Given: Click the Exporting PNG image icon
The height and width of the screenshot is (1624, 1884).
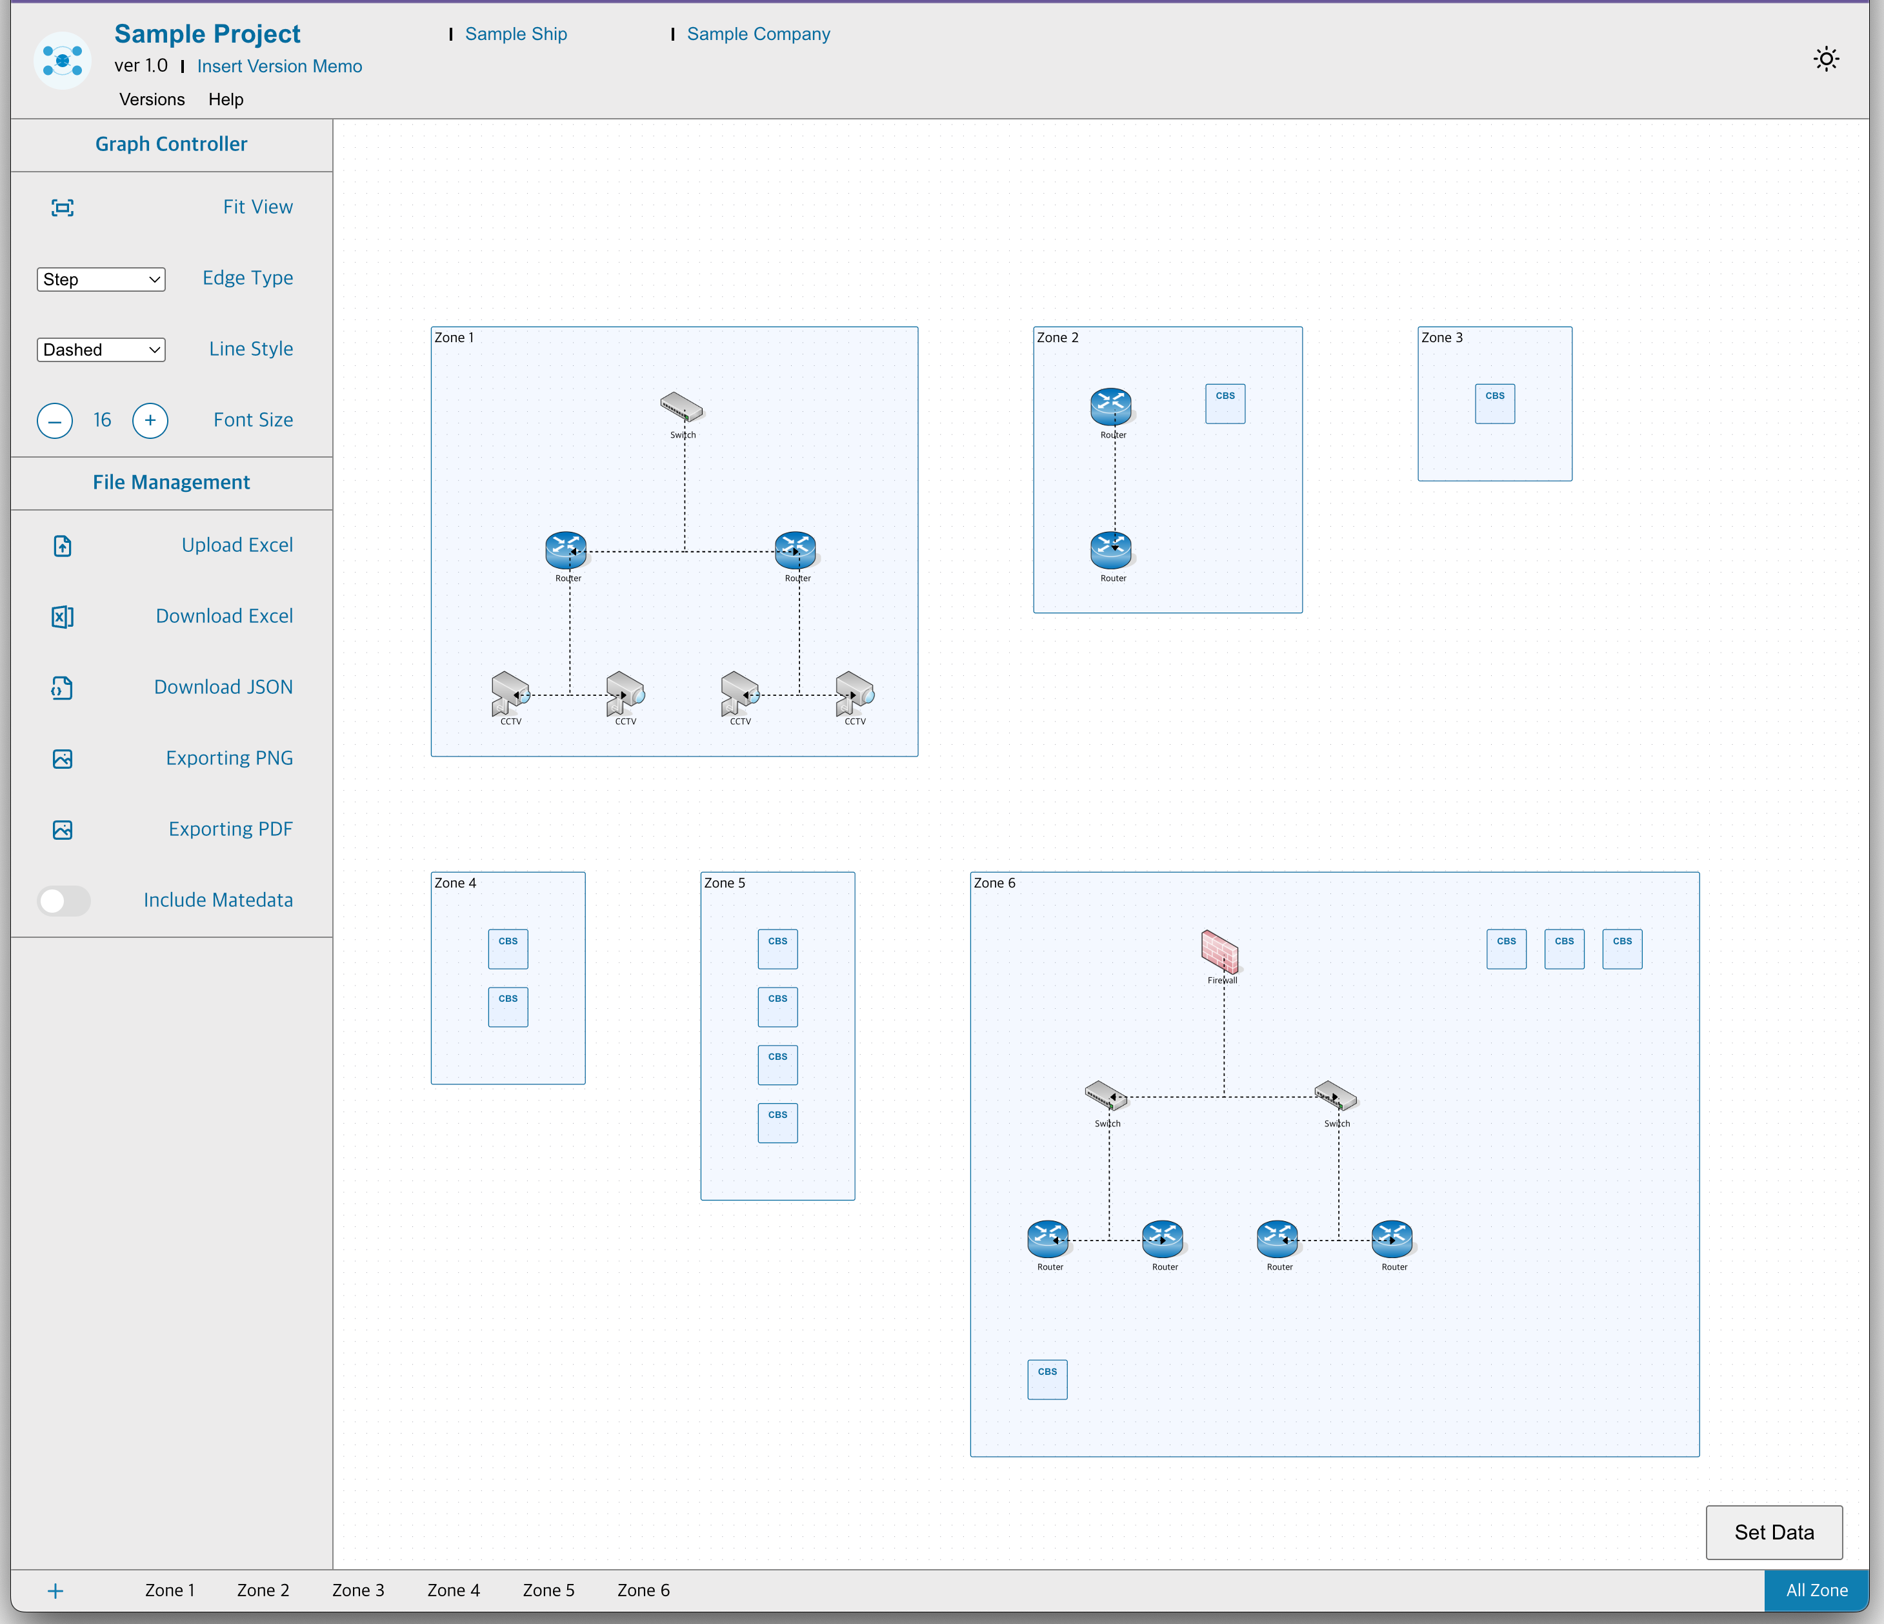Looking at the screenshot, I should click(62, 759).
